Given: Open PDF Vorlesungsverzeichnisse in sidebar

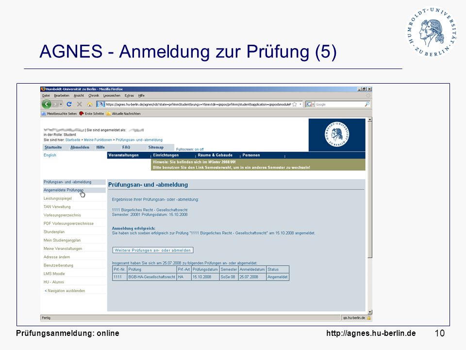Looking at the screenshot, I should (68, 224).
